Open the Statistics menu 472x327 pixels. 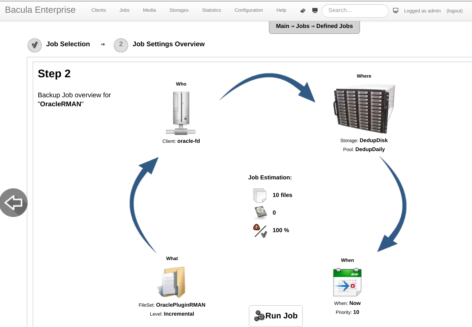212,10
